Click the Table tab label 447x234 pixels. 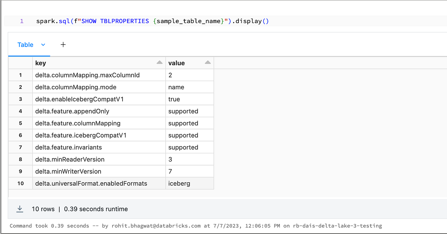(x=25, y=44)
